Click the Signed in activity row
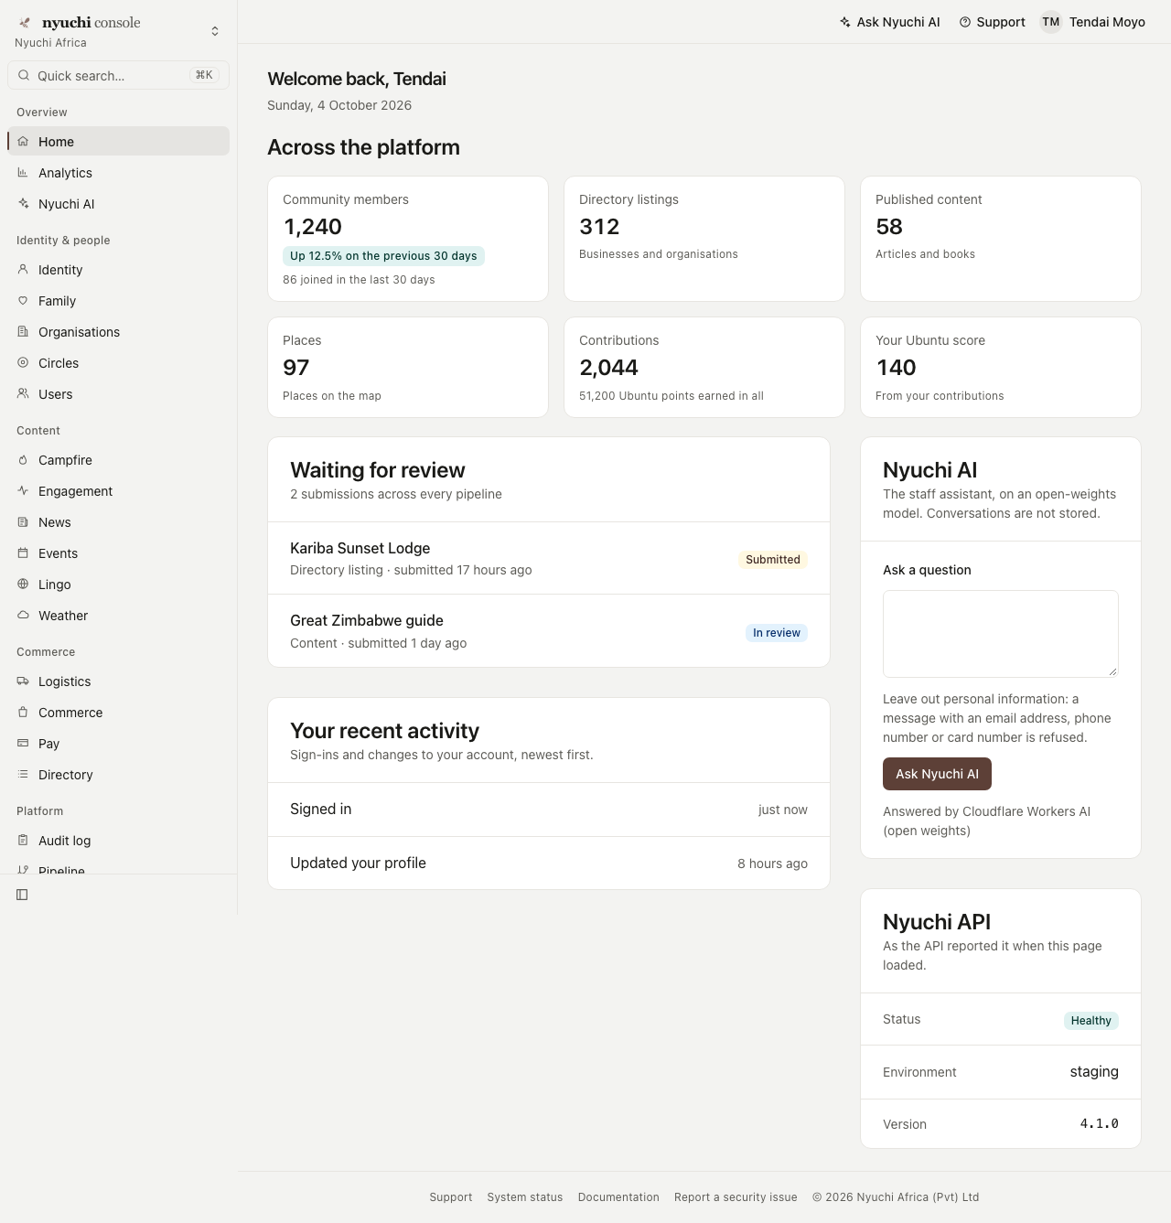Image resolution: width=1171 pixels, height=1223 pixels. pyautogui.click(x=549, y=810)
